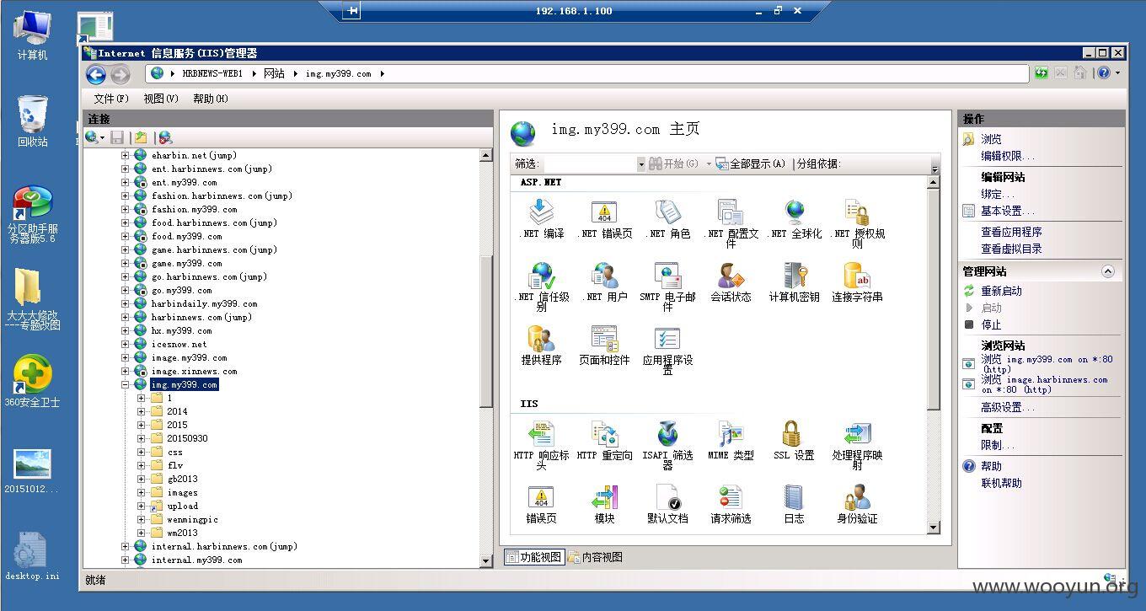Click the 基本设置... action link
Screen dimensions: 1146x611
coord(1008,211)
